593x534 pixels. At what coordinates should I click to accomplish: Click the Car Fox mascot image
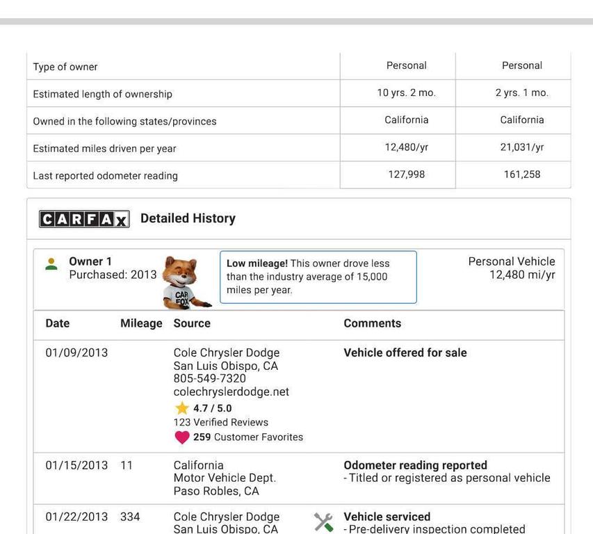pyautogui.click(x=184, y=282)
